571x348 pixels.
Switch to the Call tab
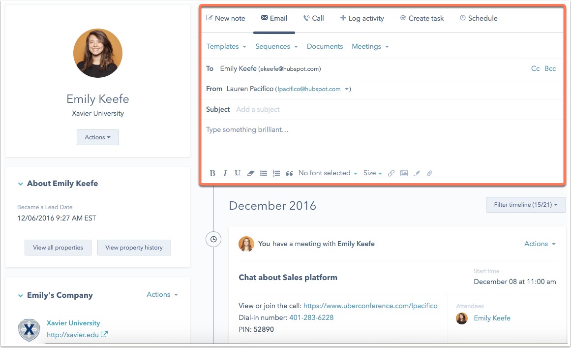pyautogui.click(x=314, y=18)
